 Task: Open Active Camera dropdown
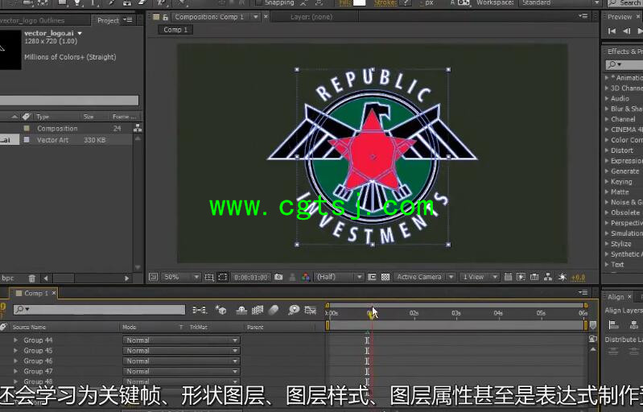(x=424, y=277)
